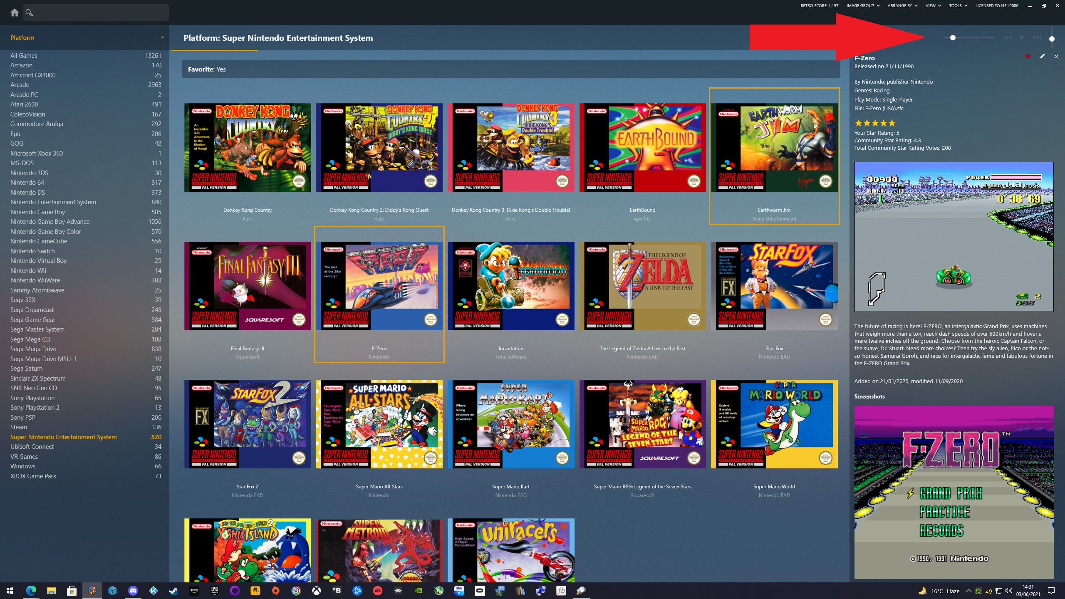Select the Super Mario Kart box art
This screenshot has width=1065, height=599.
coord(511,424)
